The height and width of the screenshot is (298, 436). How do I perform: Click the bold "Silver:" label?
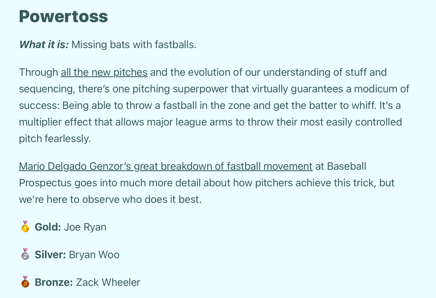pos(50,255)
